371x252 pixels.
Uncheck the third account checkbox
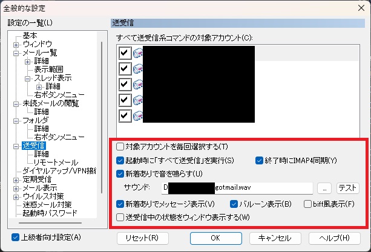click(x=125, y=85)
